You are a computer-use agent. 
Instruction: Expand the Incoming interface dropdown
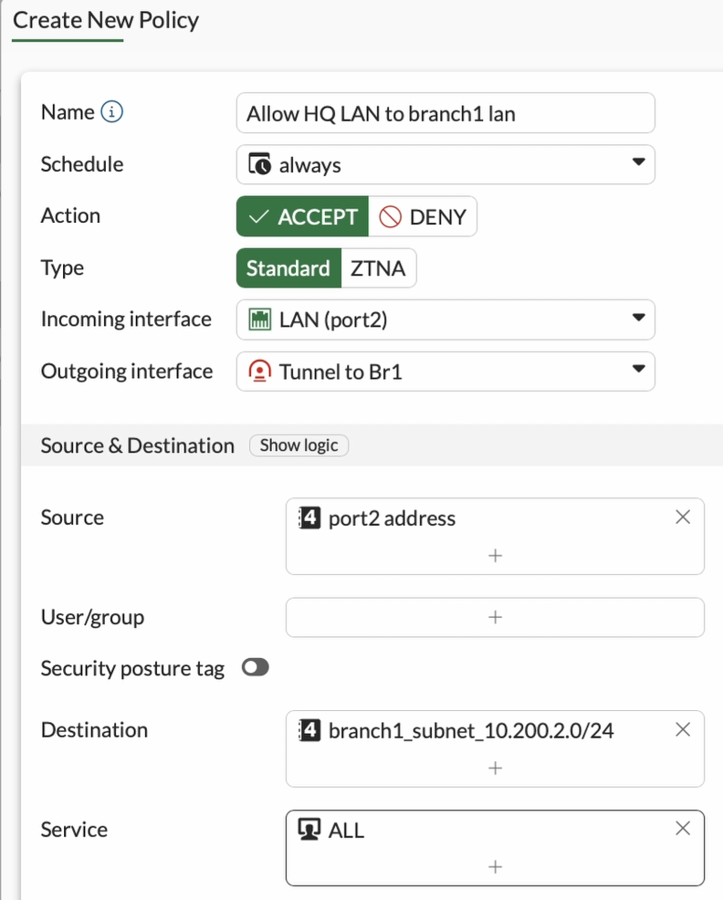click(445, 319)
